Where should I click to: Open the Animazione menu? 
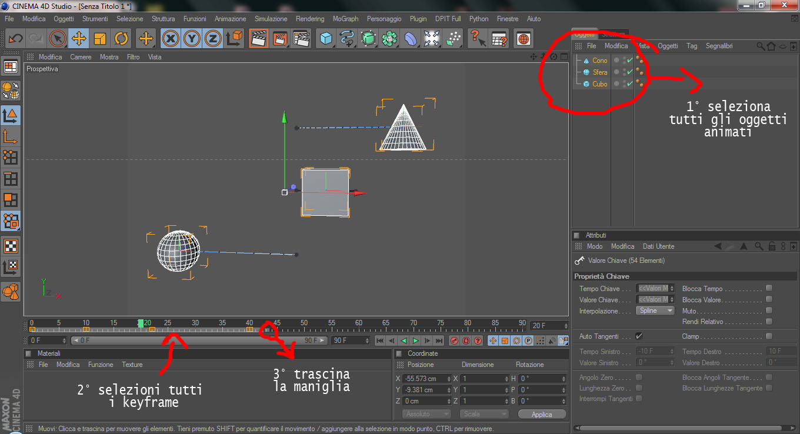pyautogui.click(x=231, y=19)
